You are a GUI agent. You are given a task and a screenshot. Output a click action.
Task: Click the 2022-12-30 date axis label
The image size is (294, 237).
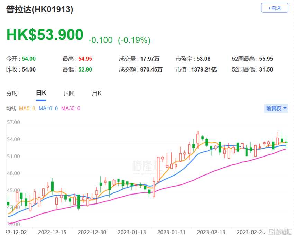pyautogui.click(x=92, y=232)
